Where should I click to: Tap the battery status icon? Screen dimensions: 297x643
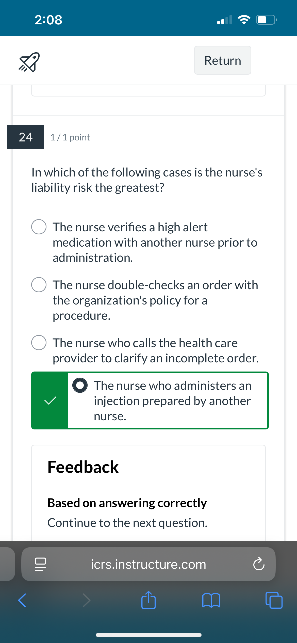266,20
